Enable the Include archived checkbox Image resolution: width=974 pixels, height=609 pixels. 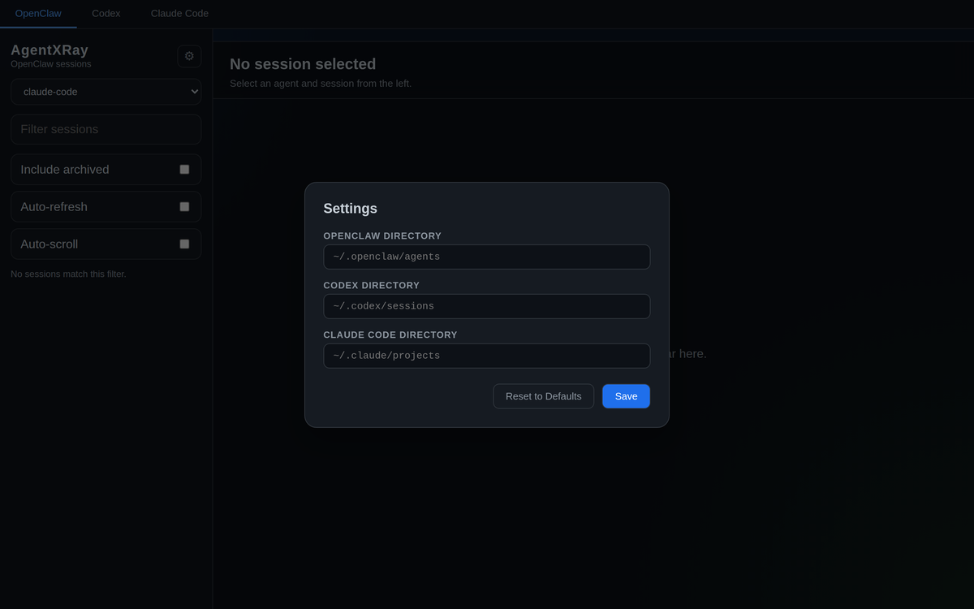pyautogui.click(x=184, y=170)
